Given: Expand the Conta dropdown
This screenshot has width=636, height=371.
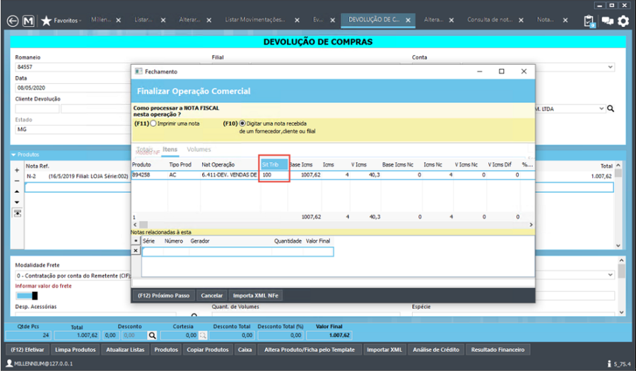Looking at the screenshot, I should (x=611, y=67).
